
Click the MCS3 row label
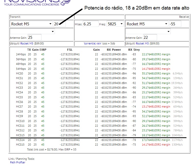(x=20, y=88)
